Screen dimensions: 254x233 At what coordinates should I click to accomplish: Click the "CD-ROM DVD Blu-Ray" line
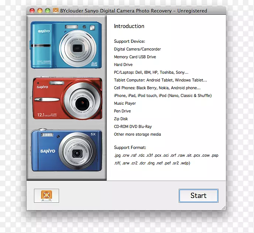coord(133,126)
